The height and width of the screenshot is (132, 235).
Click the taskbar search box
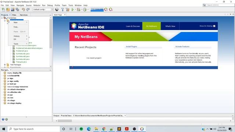point(33,129)
